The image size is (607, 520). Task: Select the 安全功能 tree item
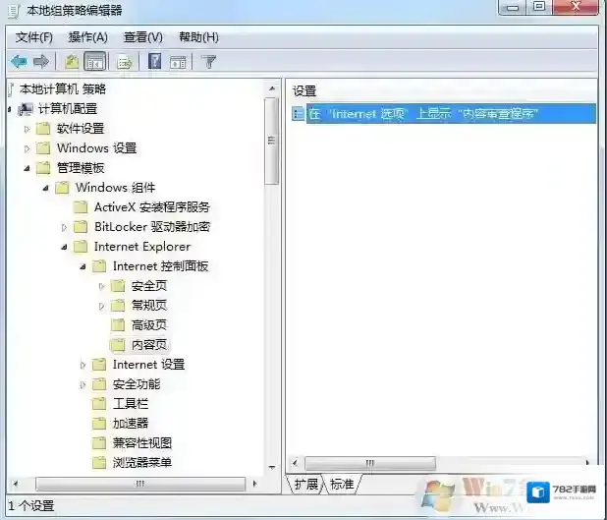[137, 384]
